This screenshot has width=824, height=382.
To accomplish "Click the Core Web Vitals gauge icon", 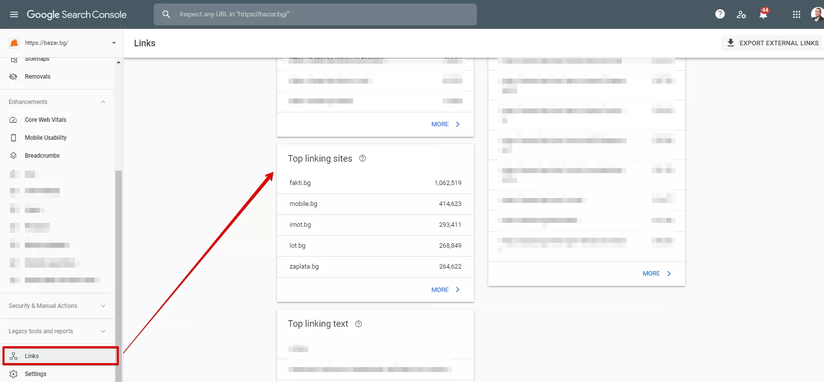I will [13, 120].
